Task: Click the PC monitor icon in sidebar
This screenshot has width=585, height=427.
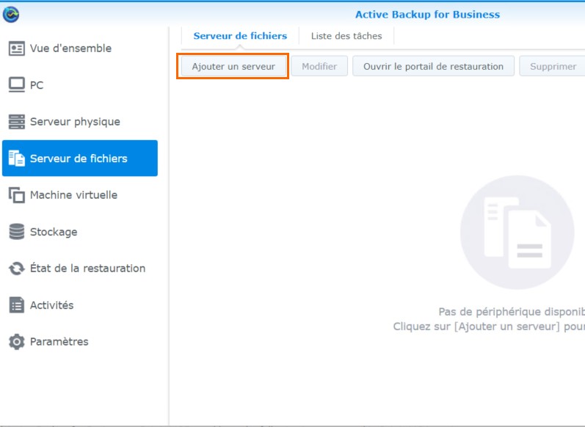Action: [x=16, y=85]
